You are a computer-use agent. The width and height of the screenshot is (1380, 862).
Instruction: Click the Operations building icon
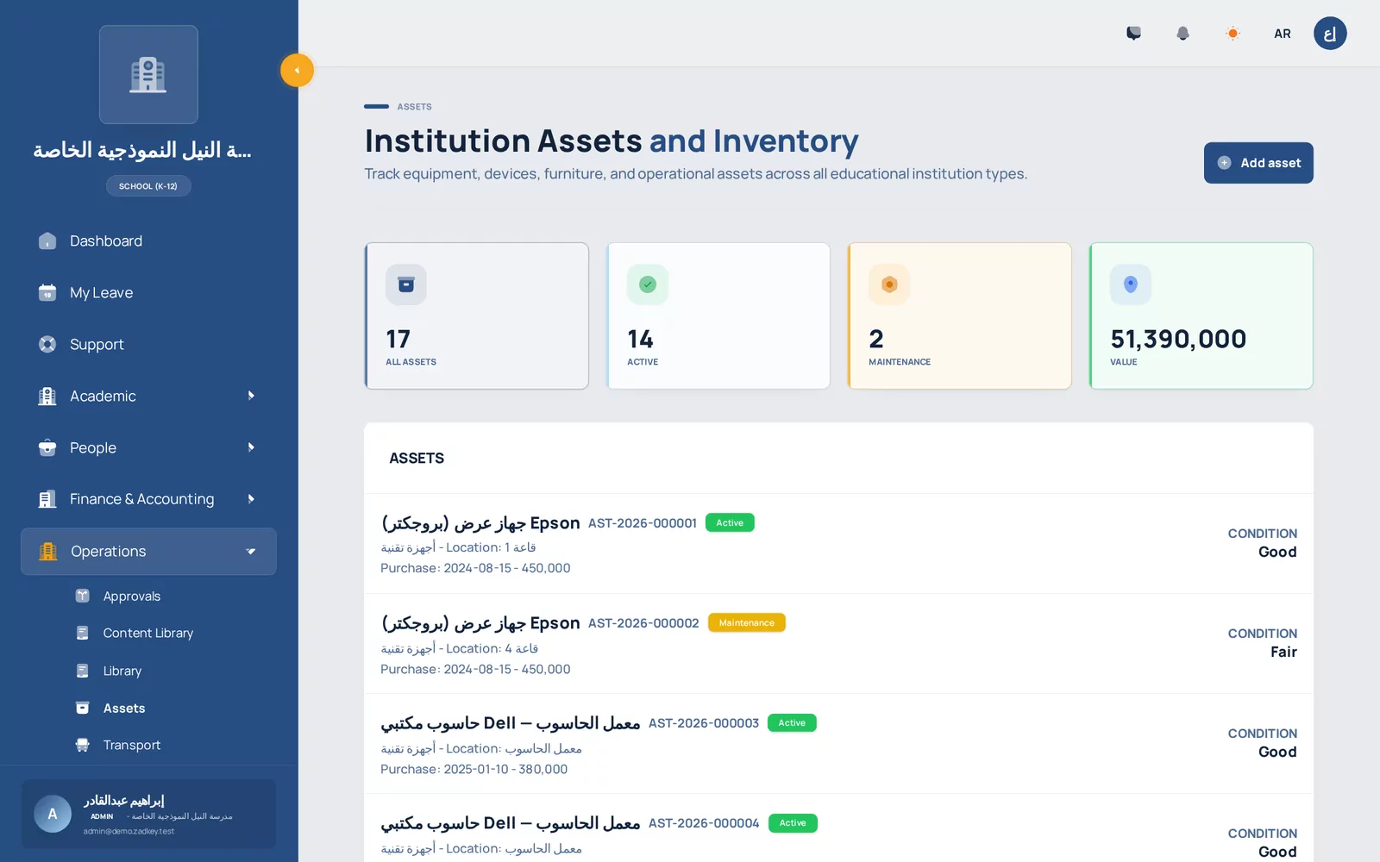point(48,552)
